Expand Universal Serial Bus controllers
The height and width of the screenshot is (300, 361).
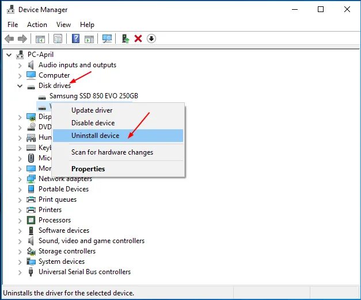click(x=20, y=272)
